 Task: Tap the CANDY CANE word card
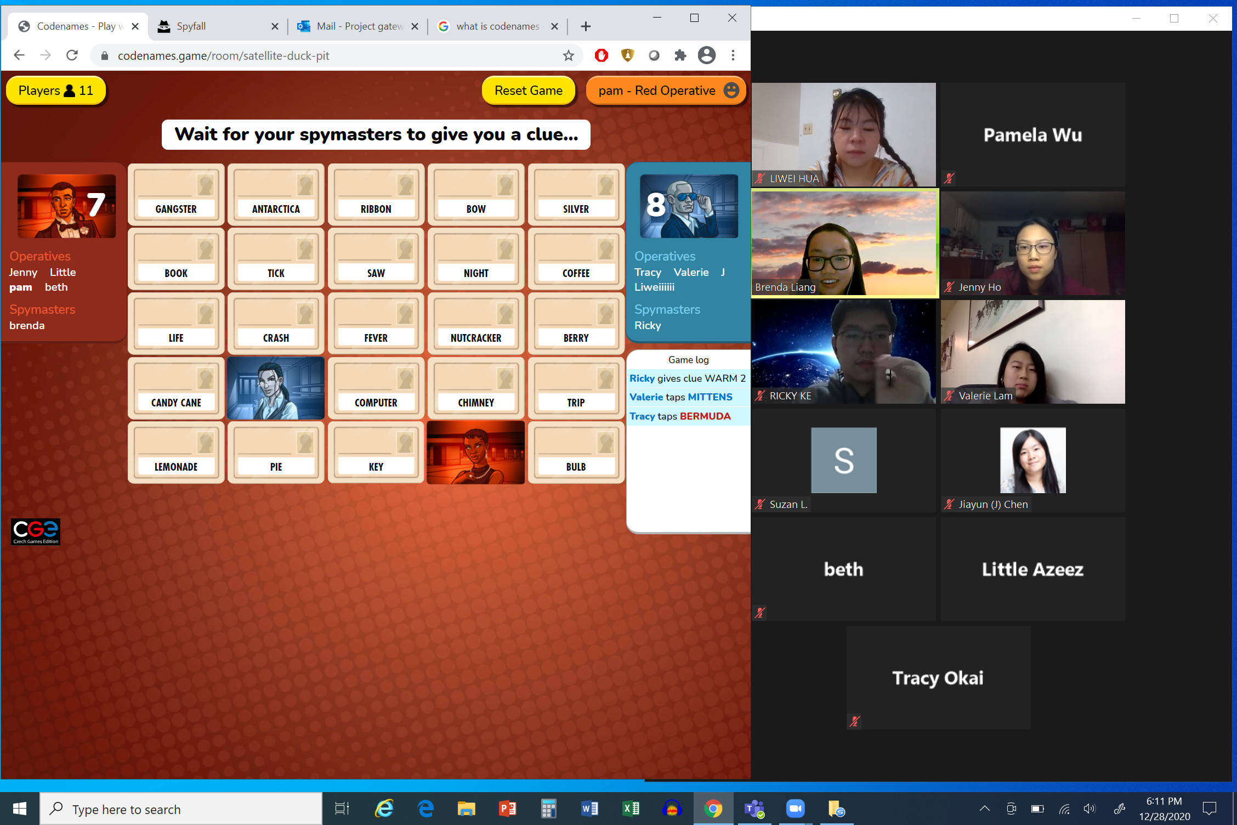pos(176,389)
